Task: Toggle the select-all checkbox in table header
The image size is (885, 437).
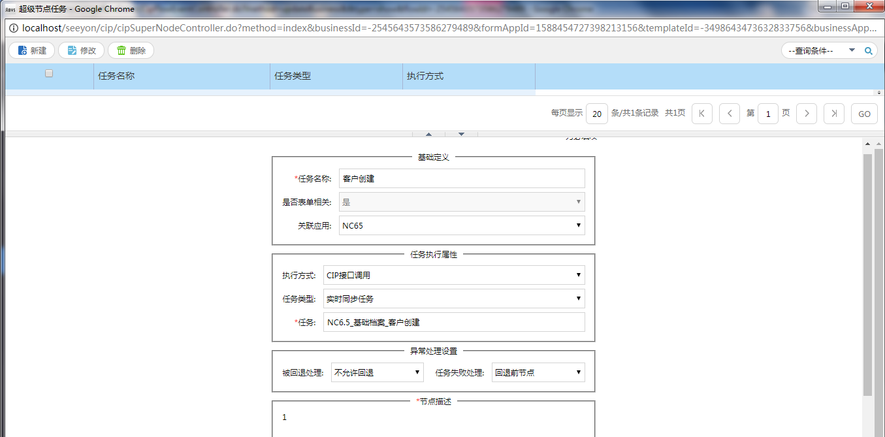Action: (49, 74)
